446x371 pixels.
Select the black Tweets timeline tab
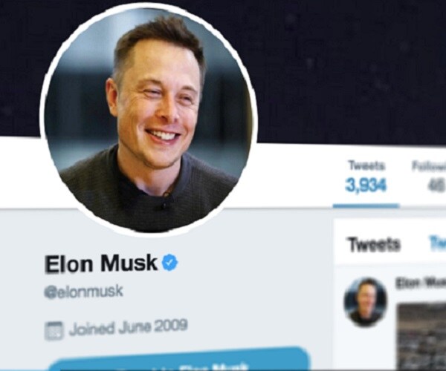coord(375,244)
